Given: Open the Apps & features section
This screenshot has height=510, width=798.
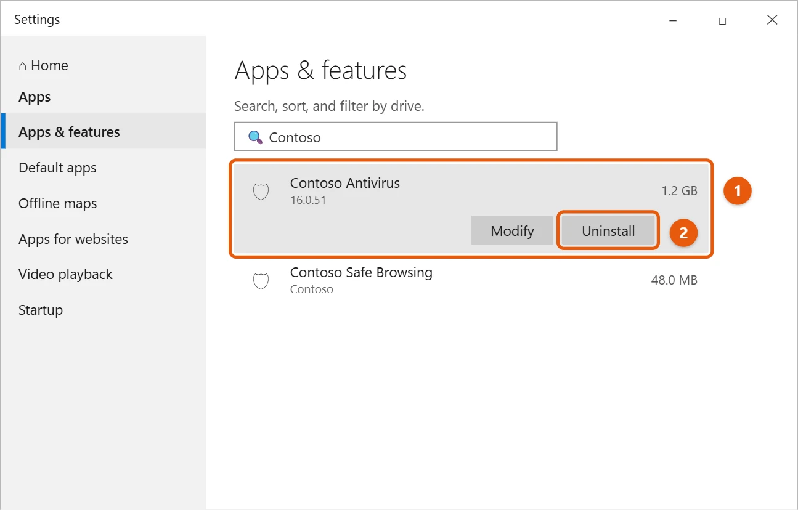Looking at the screenshot, I should coord(104,131).
